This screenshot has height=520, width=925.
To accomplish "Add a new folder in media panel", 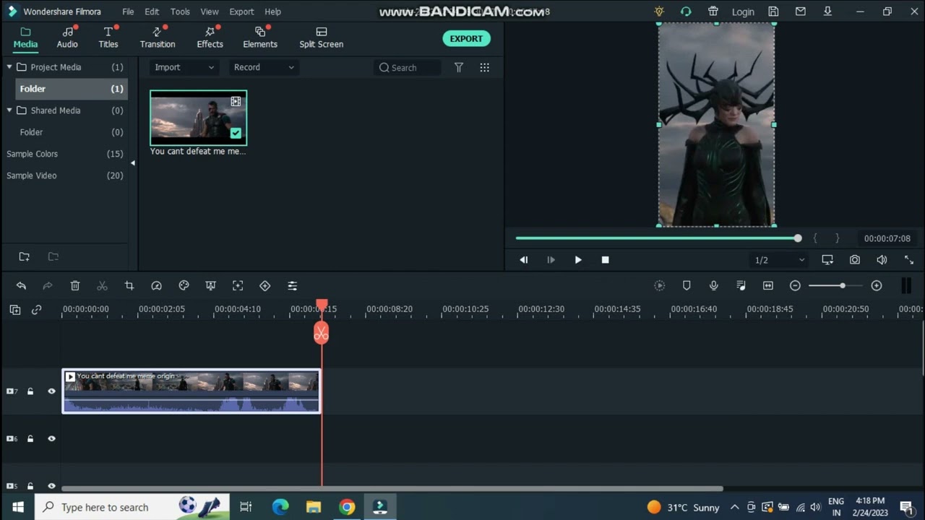I will coord(24,256).
